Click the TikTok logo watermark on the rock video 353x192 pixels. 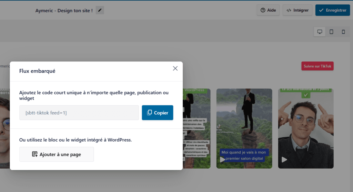click(219, 126)
